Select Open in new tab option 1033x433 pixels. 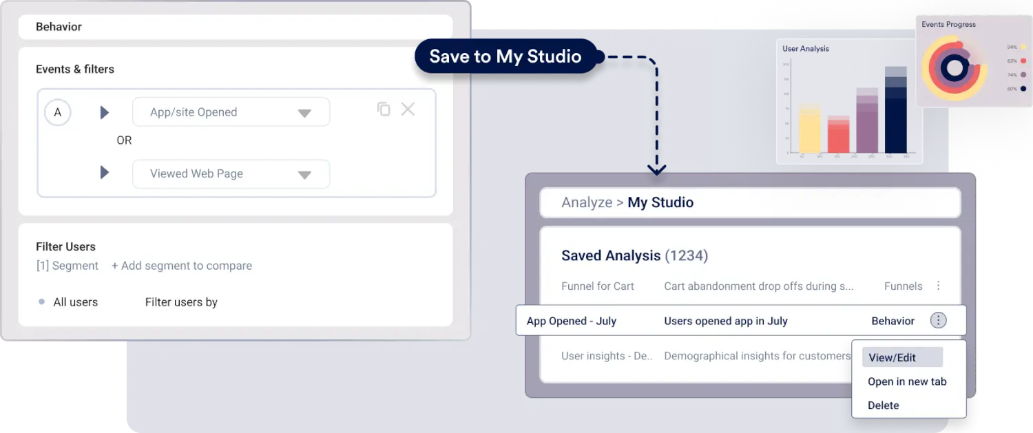pos(907,381)
